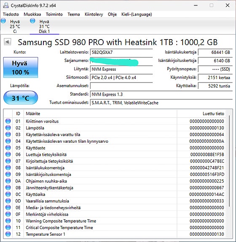236x242 pixels.
Task: Click the Laitteistoversio field showing 5B2QGXA7
Action: (x=121, y=52)
